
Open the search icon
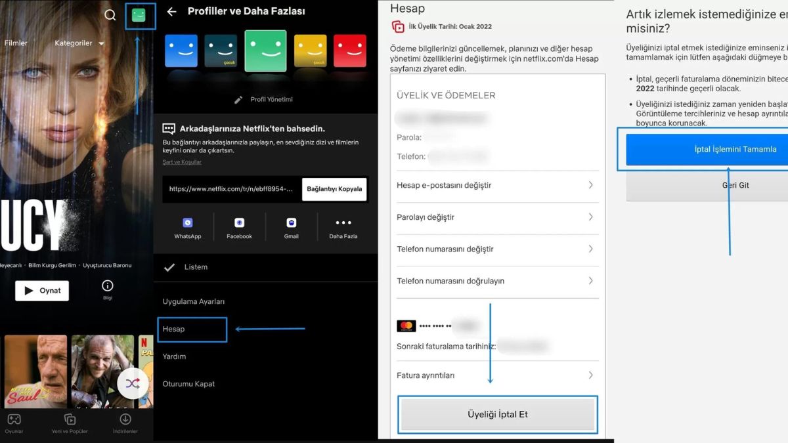[110, 14]
